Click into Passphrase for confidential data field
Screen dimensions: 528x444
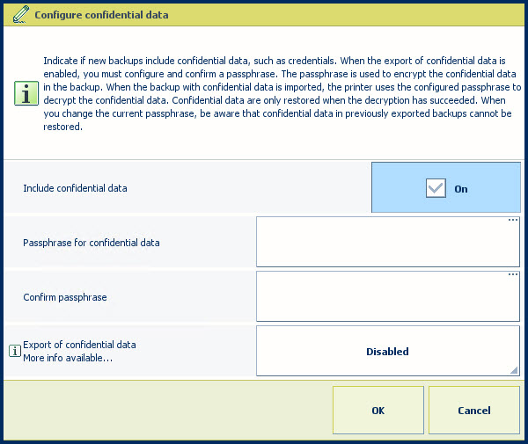(387, 242)
